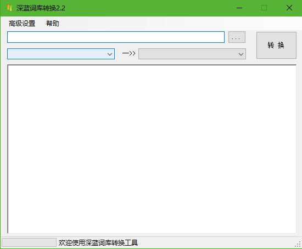This screenshot has height=249, width=302.
Task: Click the 深蓝词库转换2.2 title text
Action: point(41,8)
